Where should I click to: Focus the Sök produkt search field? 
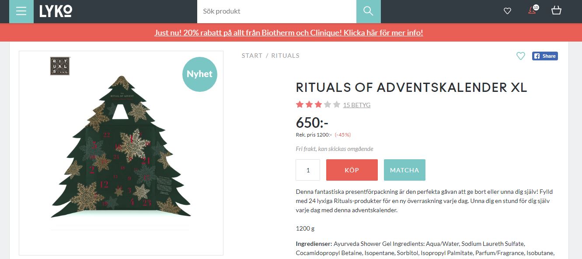[x=277, y=11]
